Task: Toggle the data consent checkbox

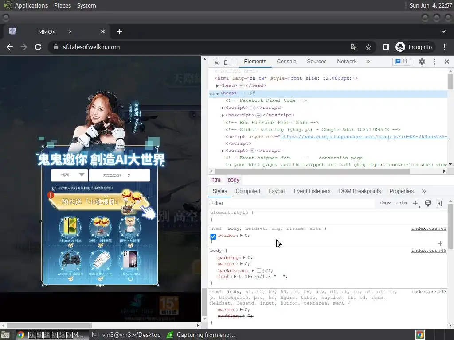Action: pos(54,189)
